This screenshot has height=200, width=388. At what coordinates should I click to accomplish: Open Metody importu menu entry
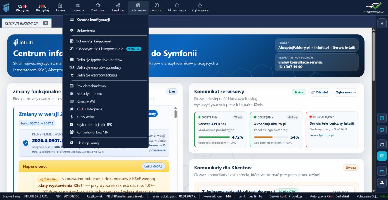(105, 94)
